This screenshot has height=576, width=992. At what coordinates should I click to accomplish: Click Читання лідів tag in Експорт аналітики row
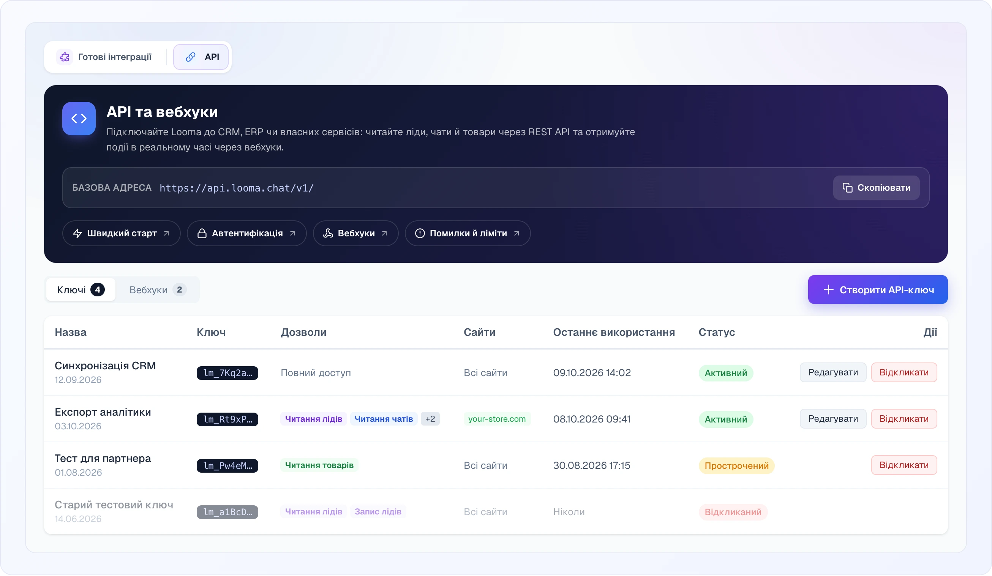pyautogui.click(x=313, y=419)
